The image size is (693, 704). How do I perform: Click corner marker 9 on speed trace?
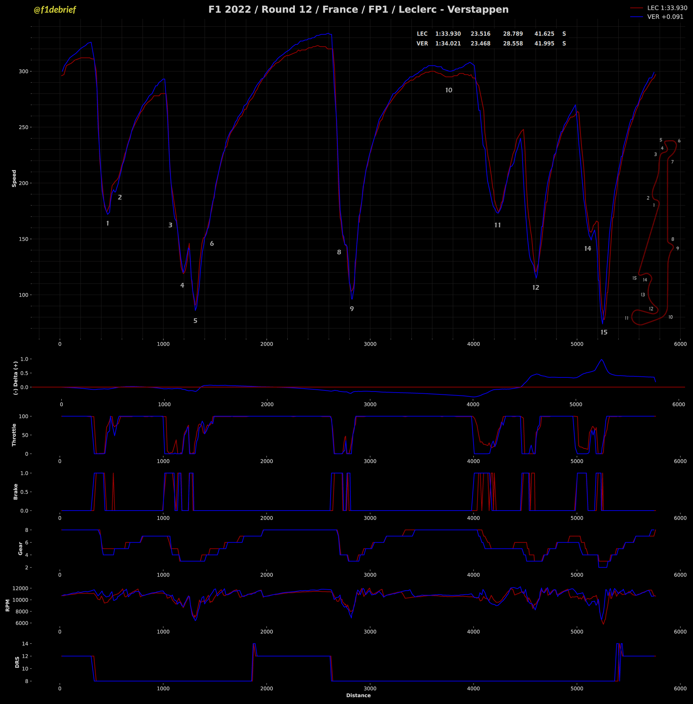[352, 309]
